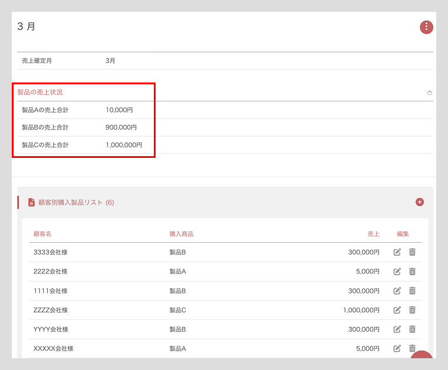This screenshot has width=448, height=370.
Task: Click the document icon beside 顧客別購入製品リスト
Action: pos(31,202)
